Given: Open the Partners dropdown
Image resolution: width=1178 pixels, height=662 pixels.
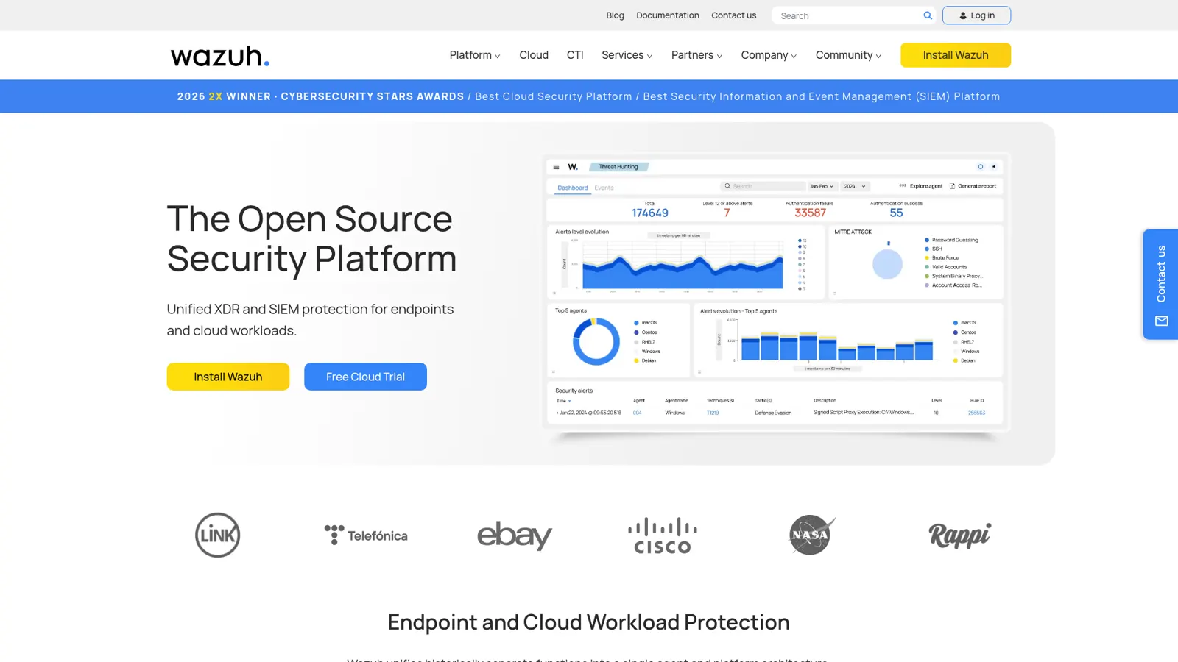Looking at the screenshot, I should point(696,55).
